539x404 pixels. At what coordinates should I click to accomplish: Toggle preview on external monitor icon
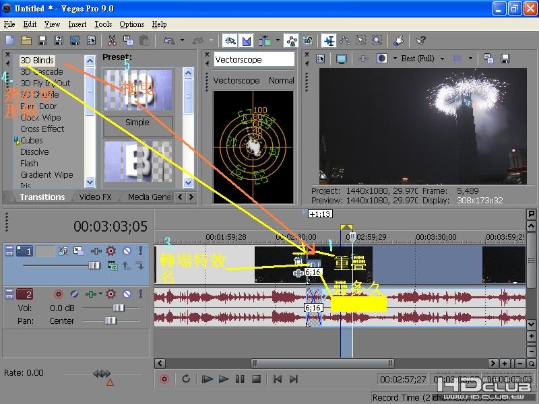[x=342, y=59]
